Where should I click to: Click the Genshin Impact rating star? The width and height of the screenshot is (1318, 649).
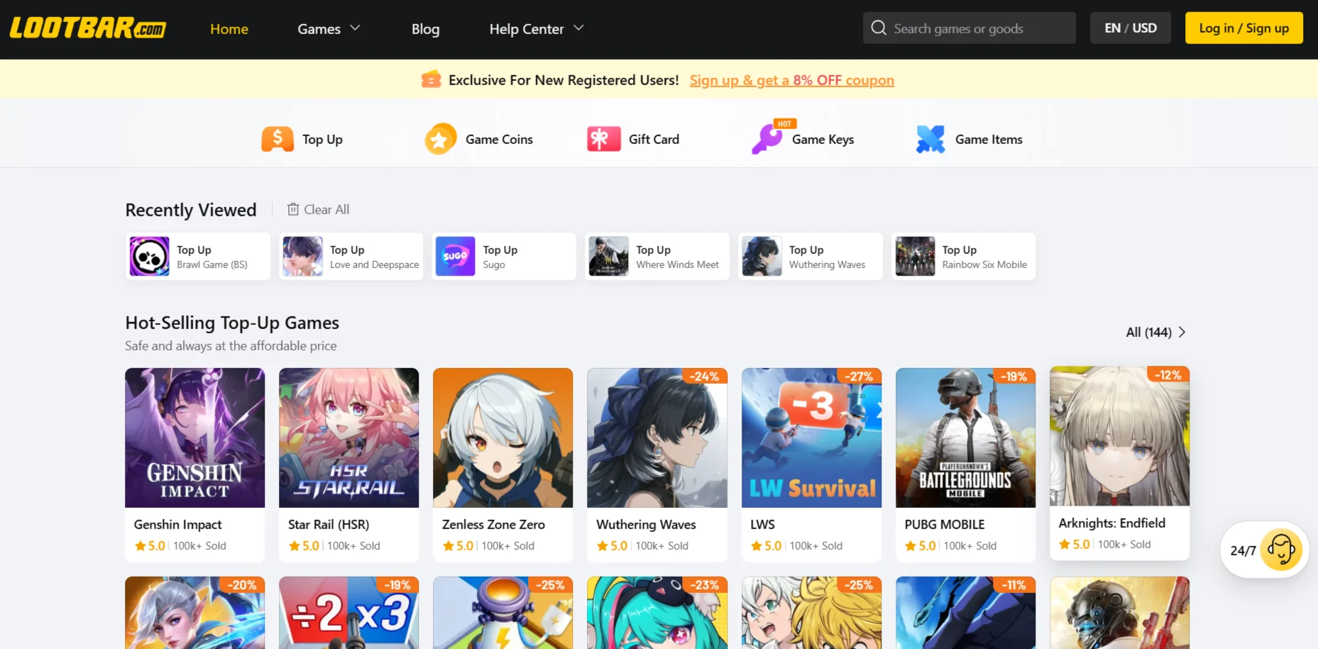click(141, 545)
